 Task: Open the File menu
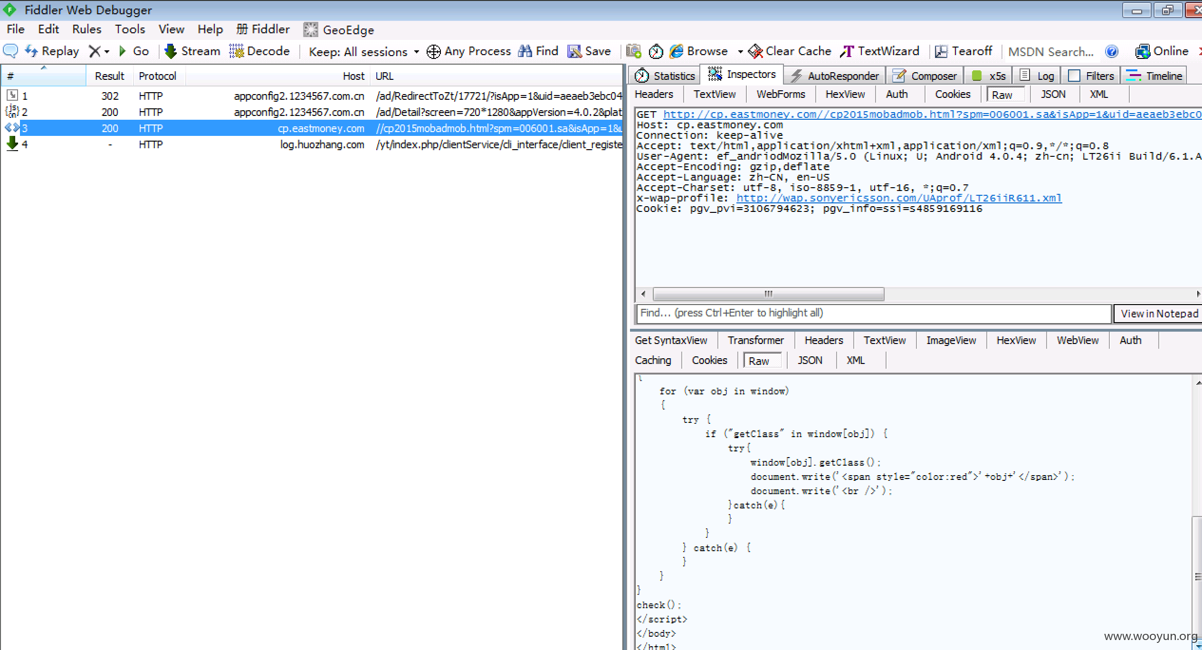[x=16, y=29]
